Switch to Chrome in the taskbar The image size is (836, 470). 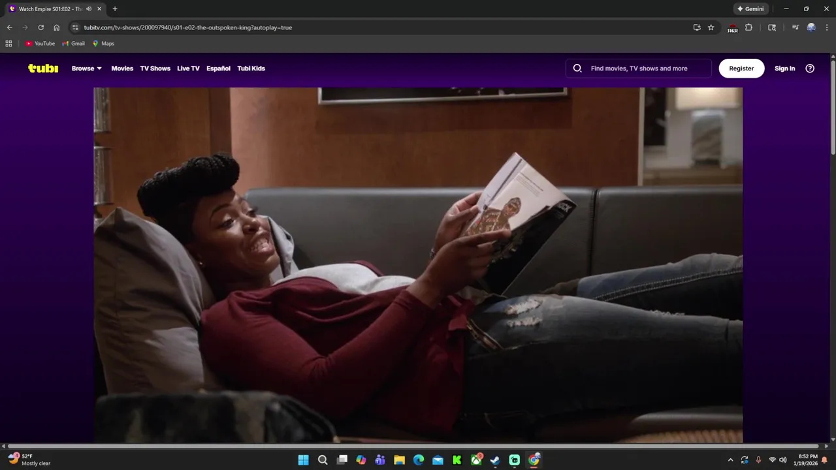(534, 460)
